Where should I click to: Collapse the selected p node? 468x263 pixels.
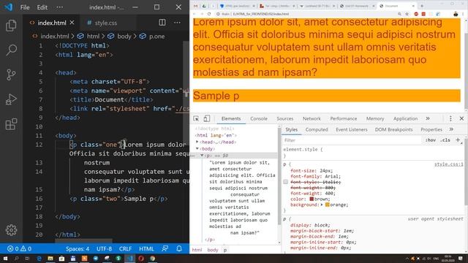202,156
